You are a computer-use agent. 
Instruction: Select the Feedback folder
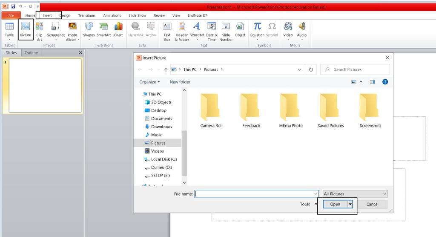point(251,110)
